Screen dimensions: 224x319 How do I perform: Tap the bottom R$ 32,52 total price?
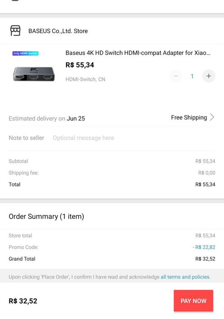point(23,301)
